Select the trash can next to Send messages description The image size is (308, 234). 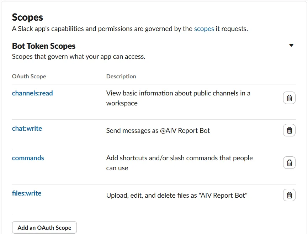289,130
